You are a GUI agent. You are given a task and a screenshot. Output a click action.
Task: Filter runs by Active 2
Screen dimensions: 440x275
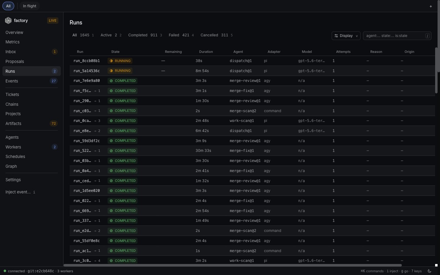(111, 35)
